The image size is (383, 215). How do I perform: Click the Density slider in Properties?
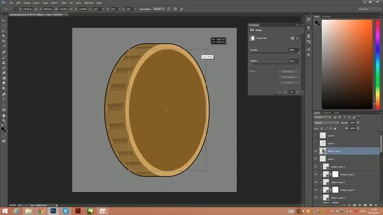click(x=274, y=53)
